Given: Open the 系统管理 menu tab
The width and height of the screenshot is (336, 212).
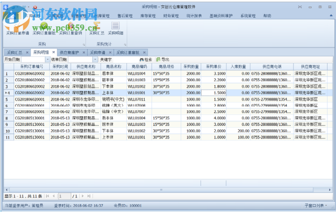Looking at the screenshot, I should 248,16.
